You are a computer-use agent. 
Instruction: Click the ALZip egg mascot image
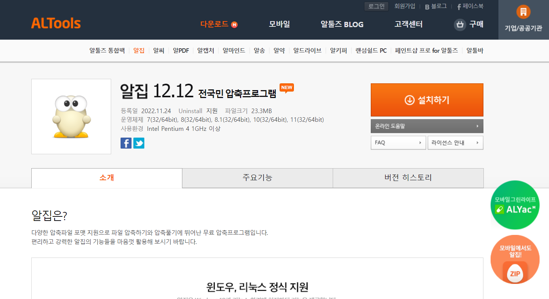(x=71, y=117)
